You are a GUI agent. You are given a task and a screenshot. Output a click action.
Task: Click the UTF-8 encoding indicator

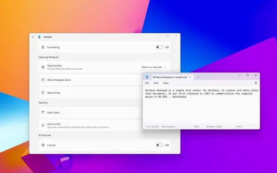[x=239, y=126]
